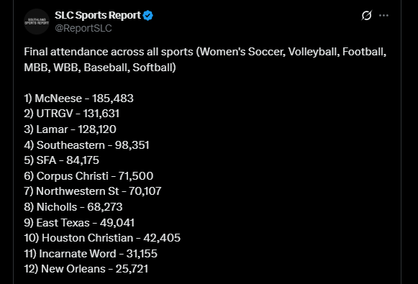Click the blue verified checkmark badge

148,15
